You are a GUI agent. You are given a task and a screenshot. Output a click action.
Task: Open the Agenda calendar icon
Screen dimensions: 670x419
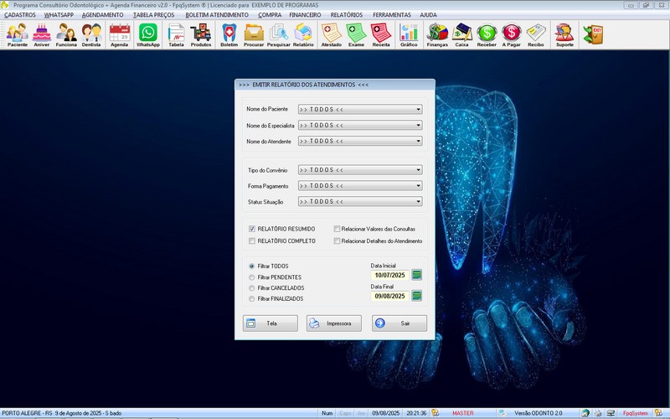click(120, 34)
